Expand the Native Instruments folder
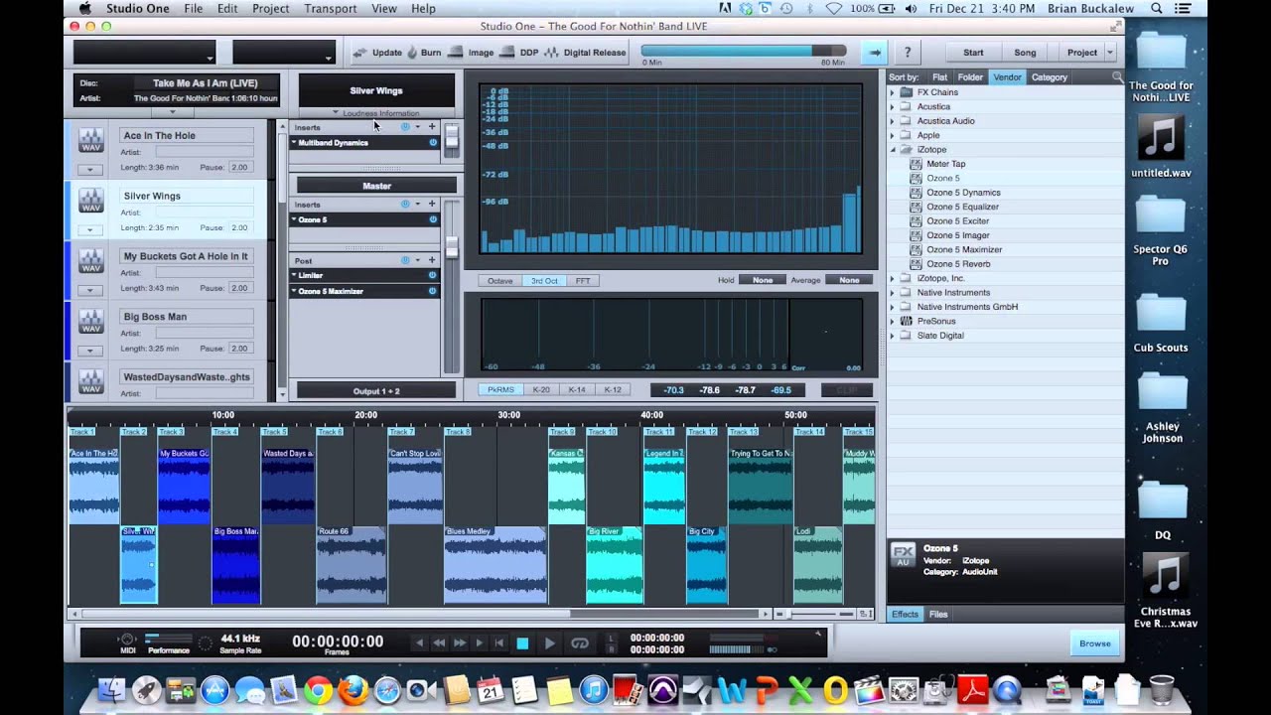The image size is (1271, 715). pos(892,293)
